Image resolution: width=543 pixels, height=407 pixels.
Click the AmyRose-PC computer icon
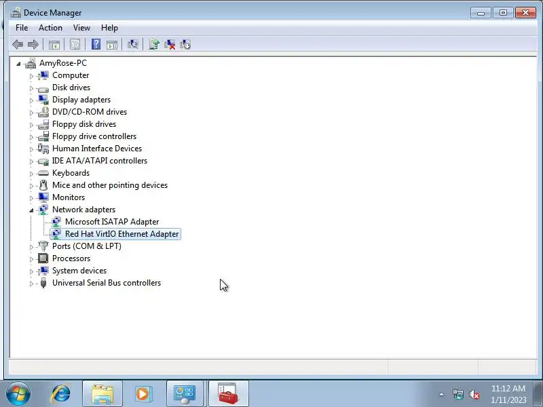[x=31, y=63]
